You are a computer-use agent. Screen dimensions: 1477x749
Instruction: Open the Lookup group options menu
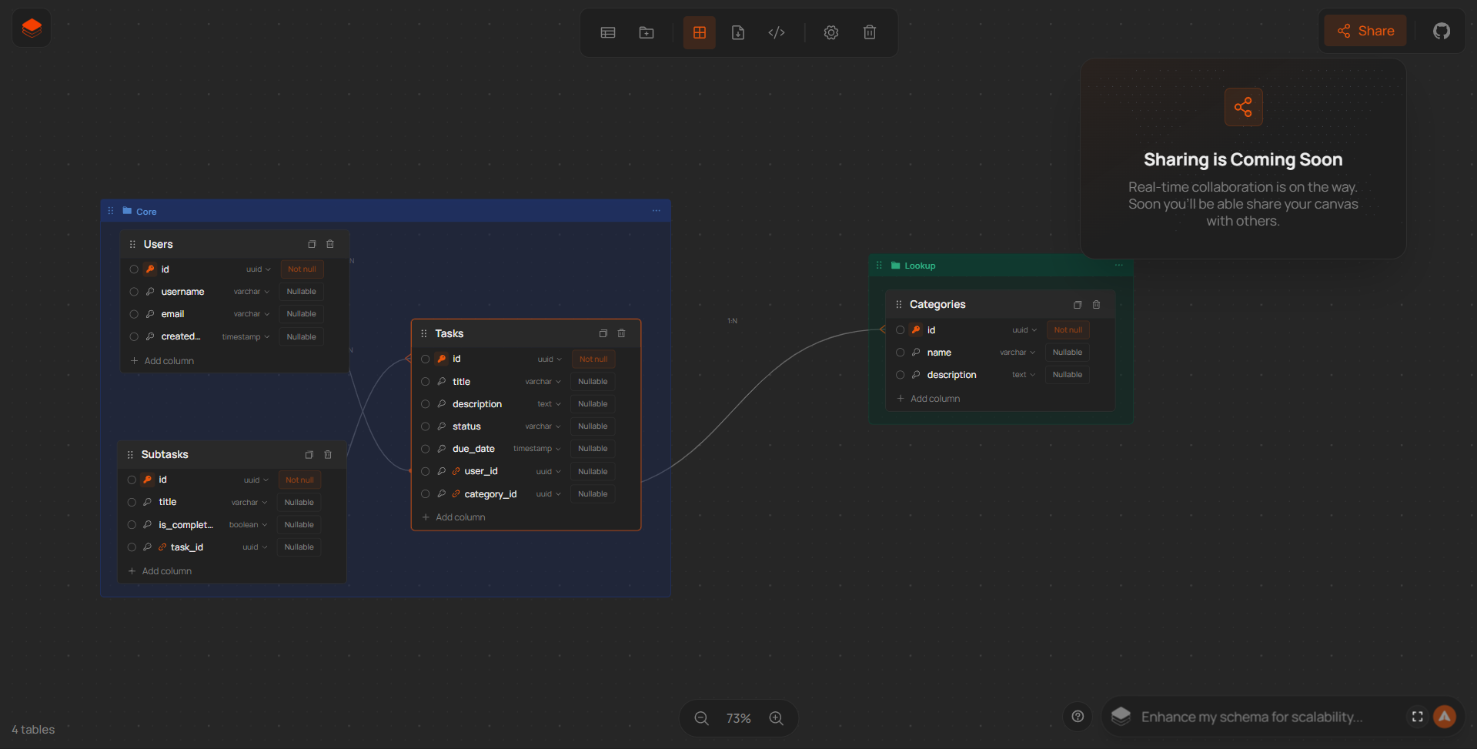tap(1119, 265)
